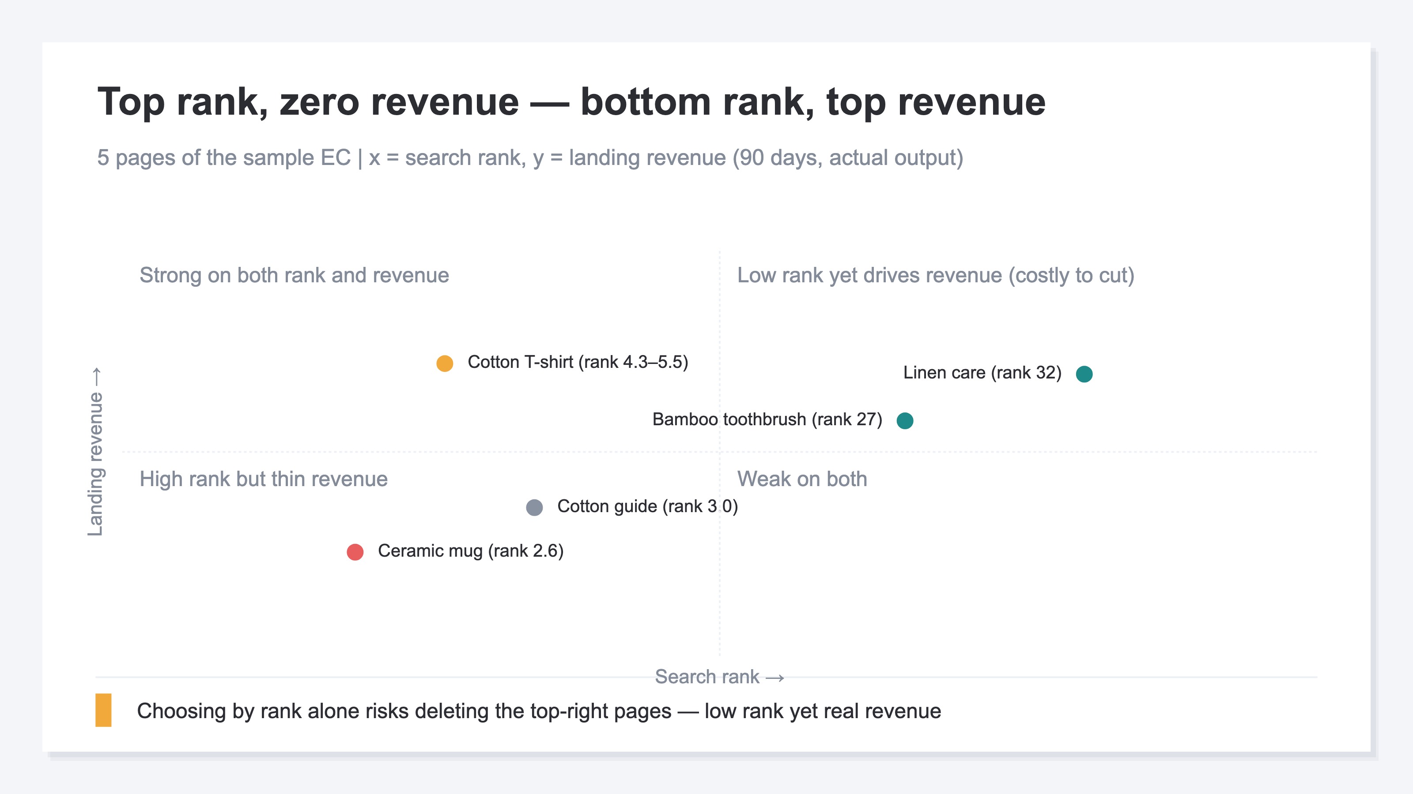
Task: Click the quadrant title "High rank but thin revenue"
Action: (263, 479)
